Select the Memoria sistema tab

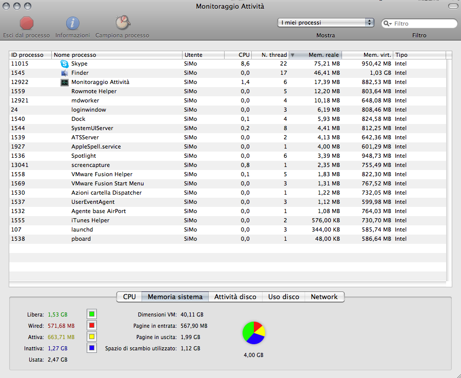(x=175, y=297)
